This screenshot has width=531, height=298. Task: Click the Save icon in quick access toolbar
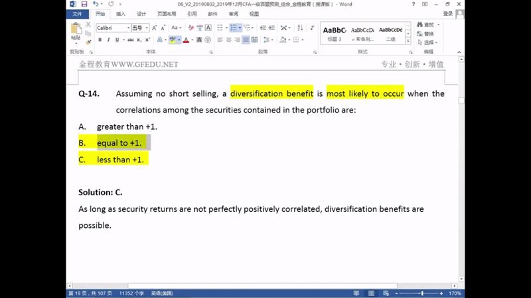[x=84, y=4]
